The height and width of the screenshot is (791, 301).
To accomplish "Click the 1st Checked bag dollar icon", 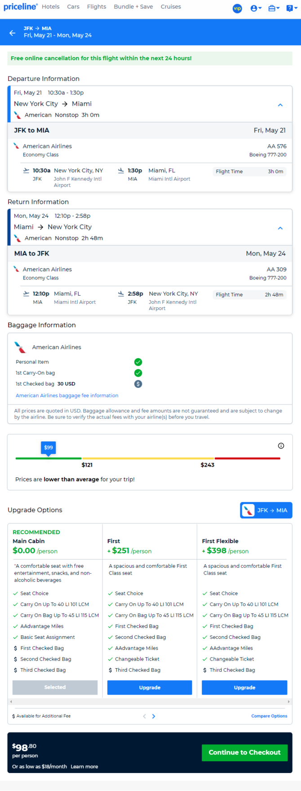I will tap(138, 384).
